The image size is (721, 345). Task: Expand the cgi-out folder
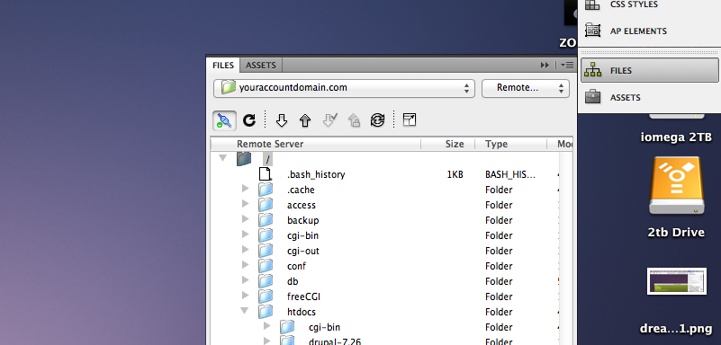245,250
